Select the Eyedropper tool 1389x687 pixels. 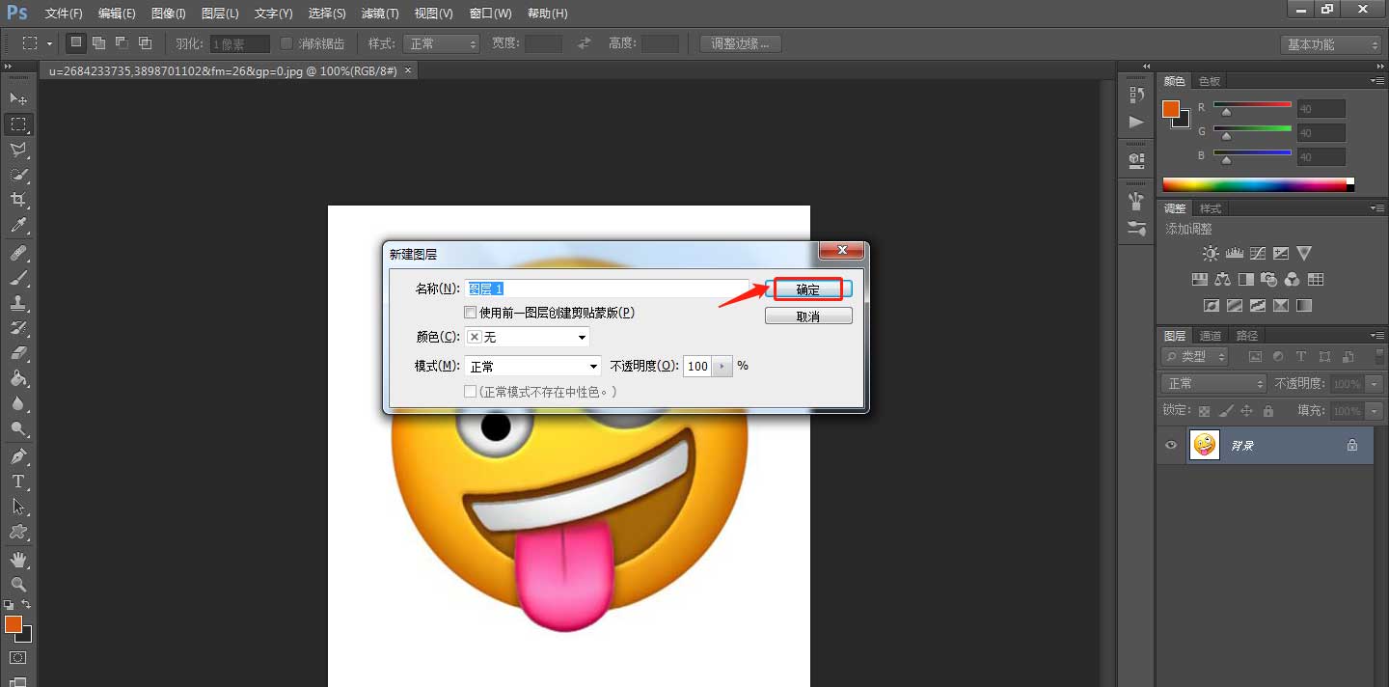pos(19,227)
